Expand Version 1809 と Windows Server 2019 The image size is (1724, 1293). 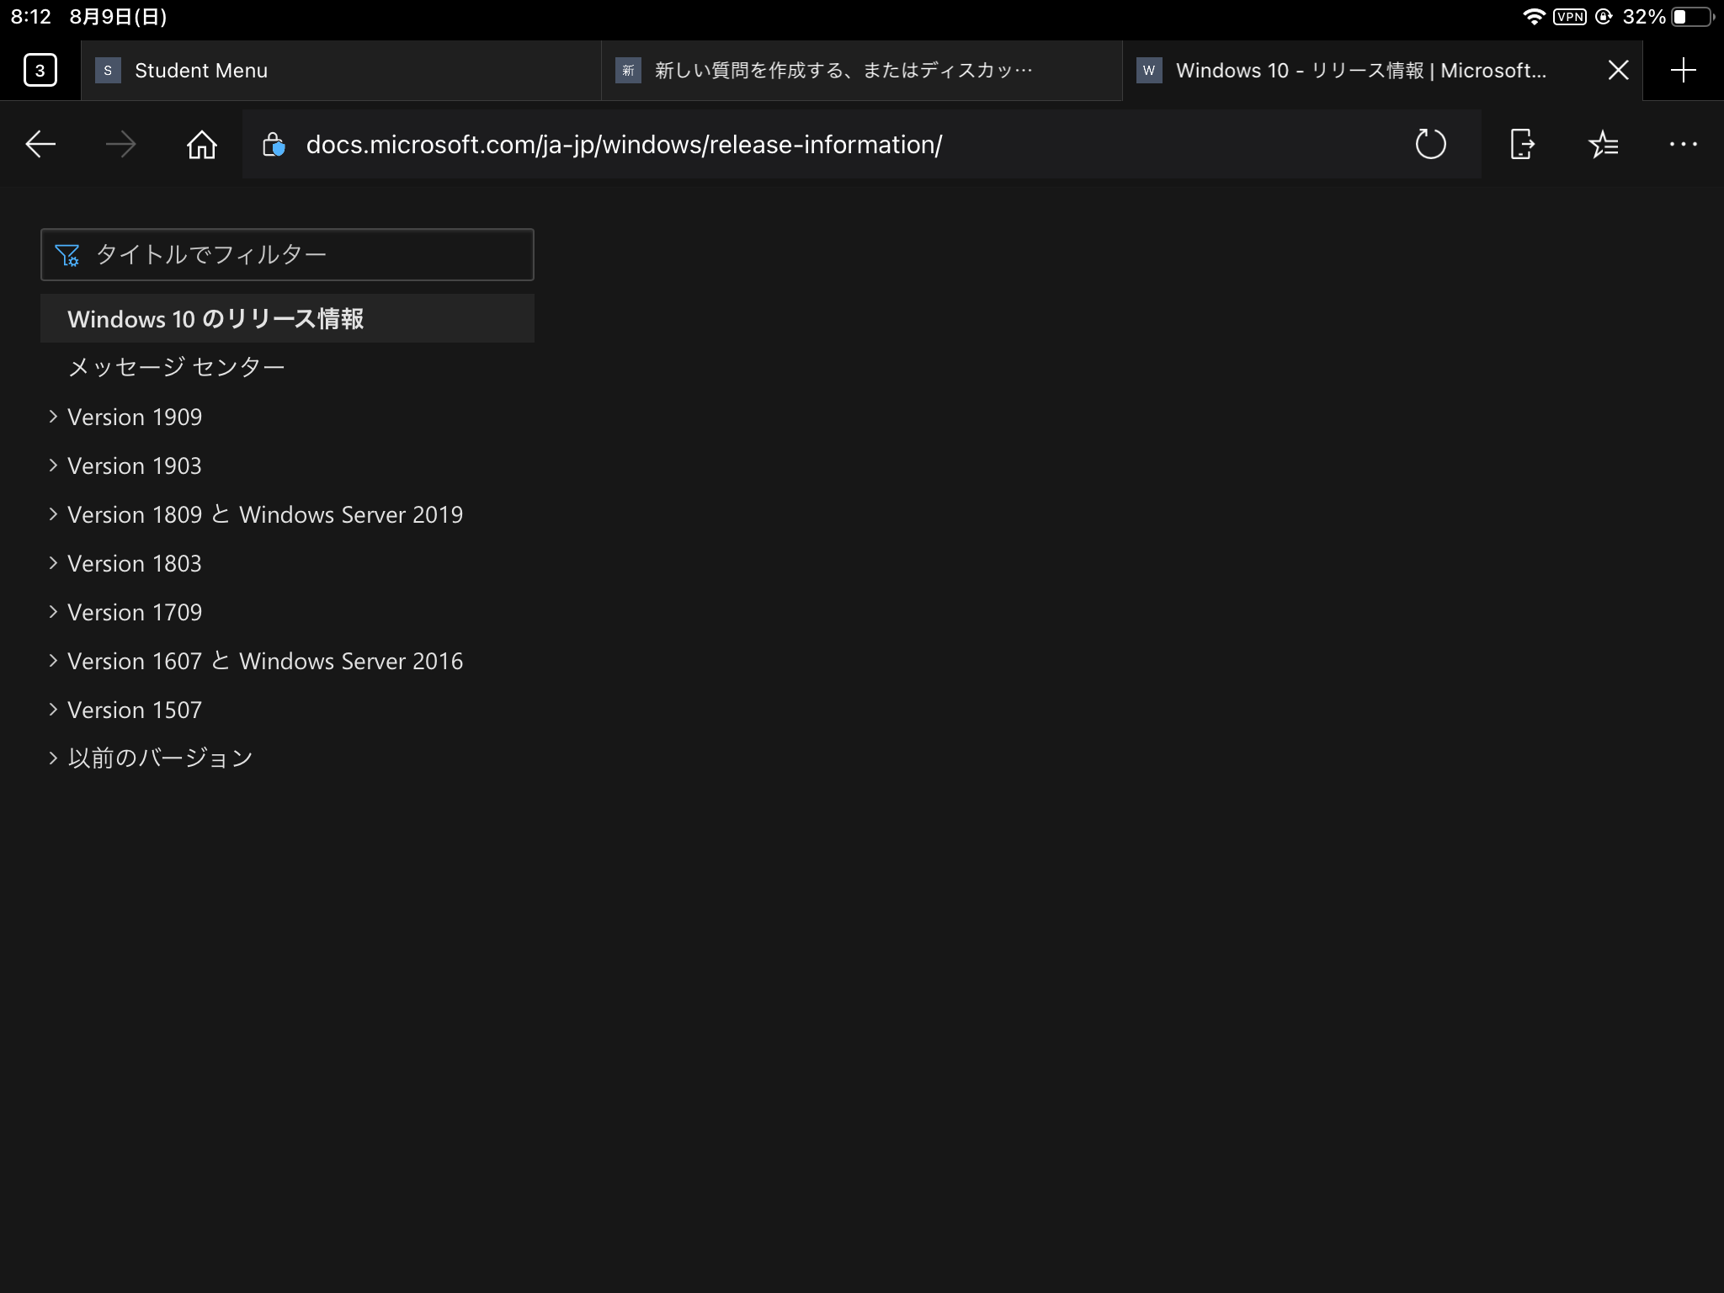pyautogui.click(x=53, y=514)
